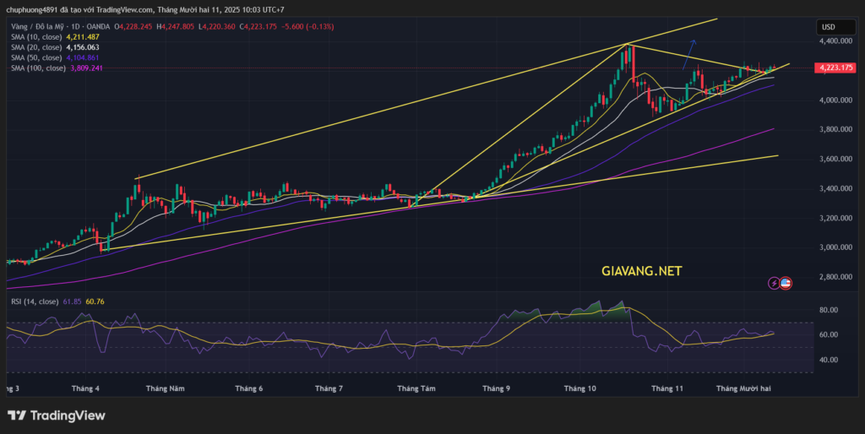
Task: Click the US flag economic event icon
Action: [x=785, y=284]
